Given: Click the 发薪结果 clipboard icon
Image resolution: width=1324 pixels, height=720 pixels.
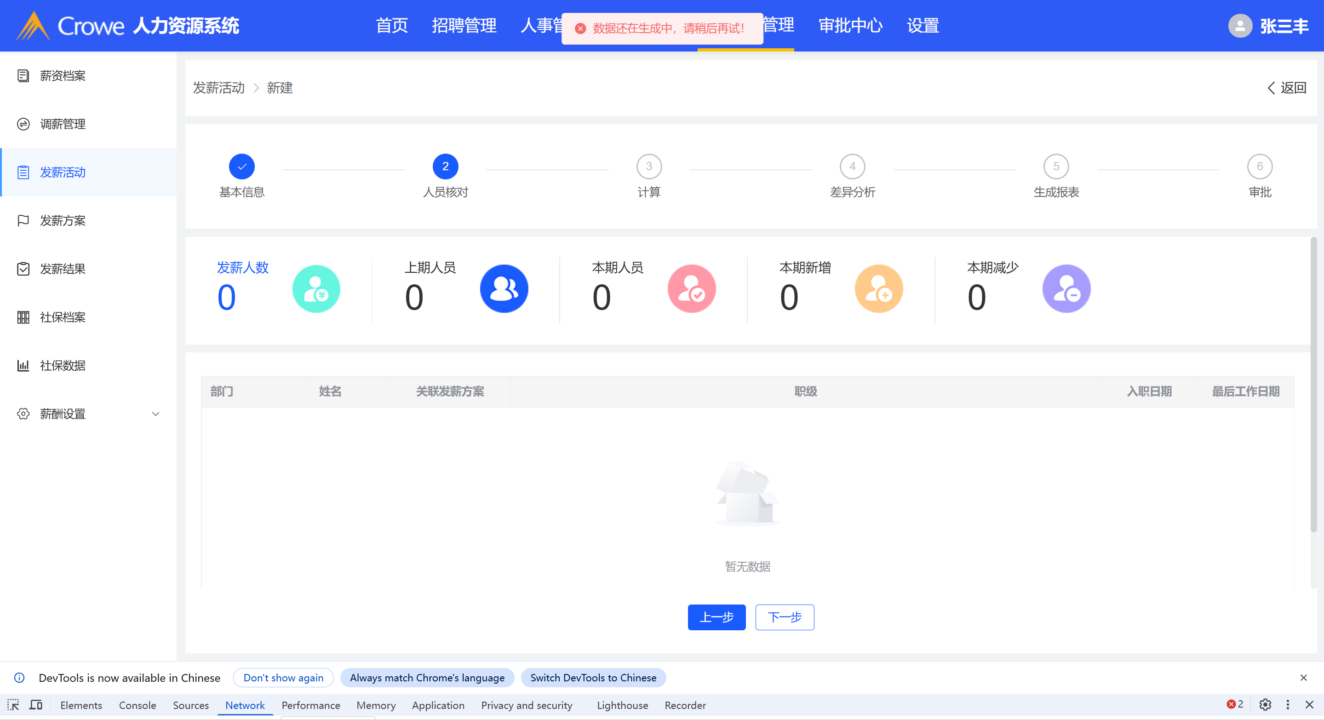Looking at the screenshot, I should coord(23,269).
